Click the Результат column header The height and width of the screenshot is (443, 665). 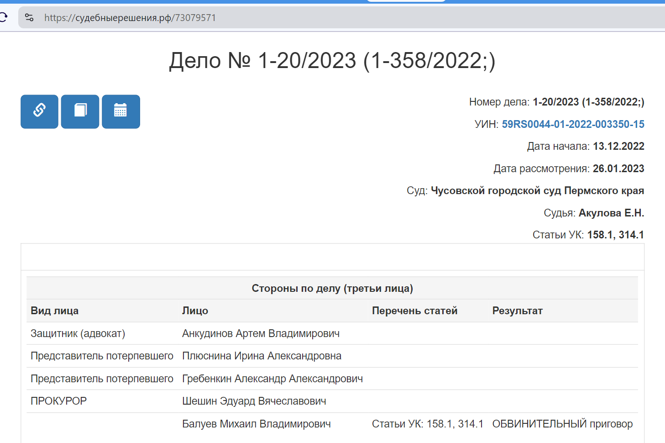[517, 311]
